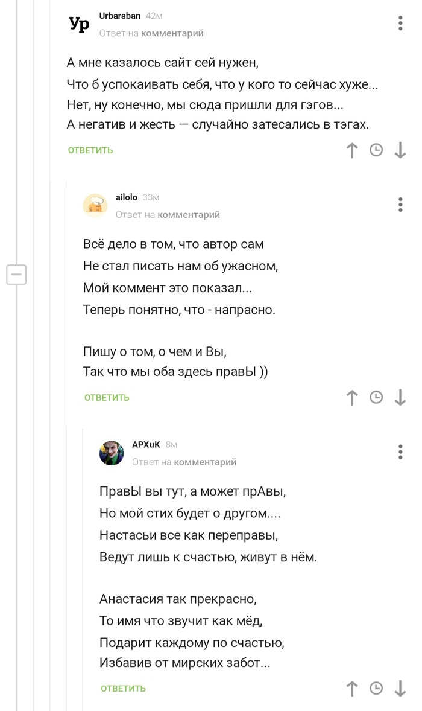Upvote Urbaraban's comment
The image size is (422, 711).
(x=353, y=150)
